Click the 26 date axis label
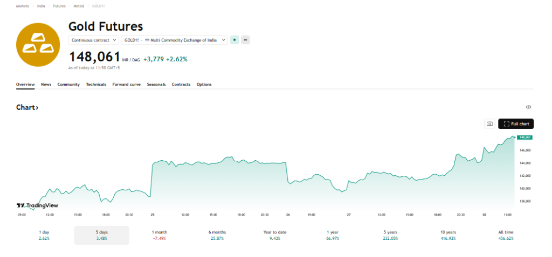The image size is (552, 257). coord(288,215)
